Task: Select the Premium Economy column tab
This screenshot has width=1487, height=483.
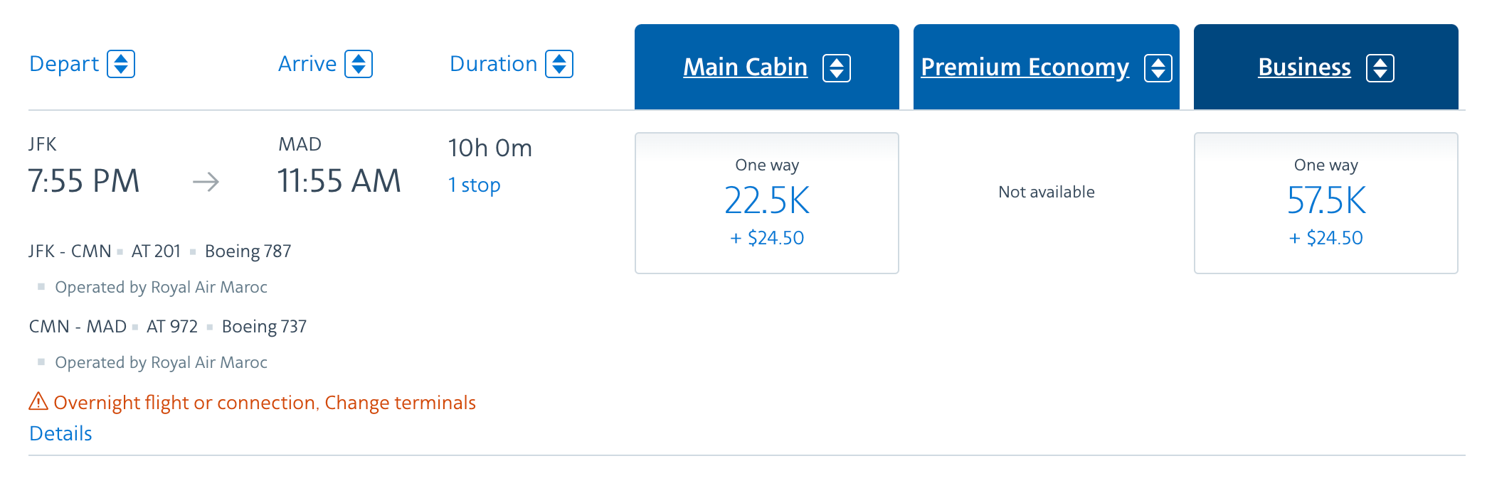Action: pyautogui.click(x=1025, y=67)
